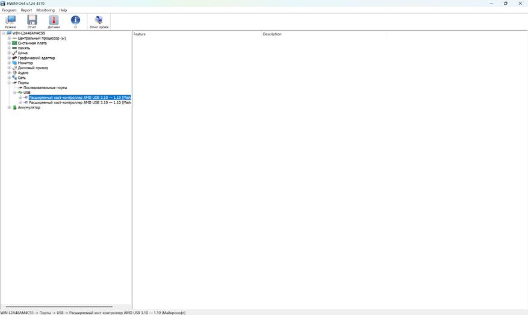Click the connector icon beside Порты
Image resolution: width=528 pixels, height=315 pixels.
(14, 83)
